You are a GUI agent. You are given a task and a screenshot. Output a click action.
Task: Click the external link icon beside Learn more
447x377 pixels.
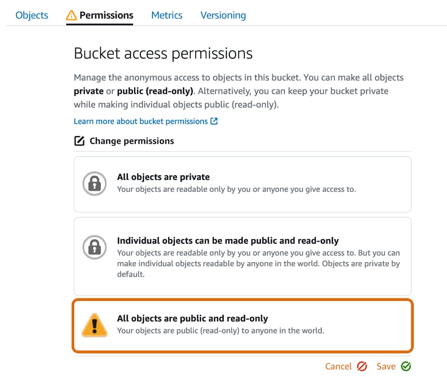[x=213, y=121]
